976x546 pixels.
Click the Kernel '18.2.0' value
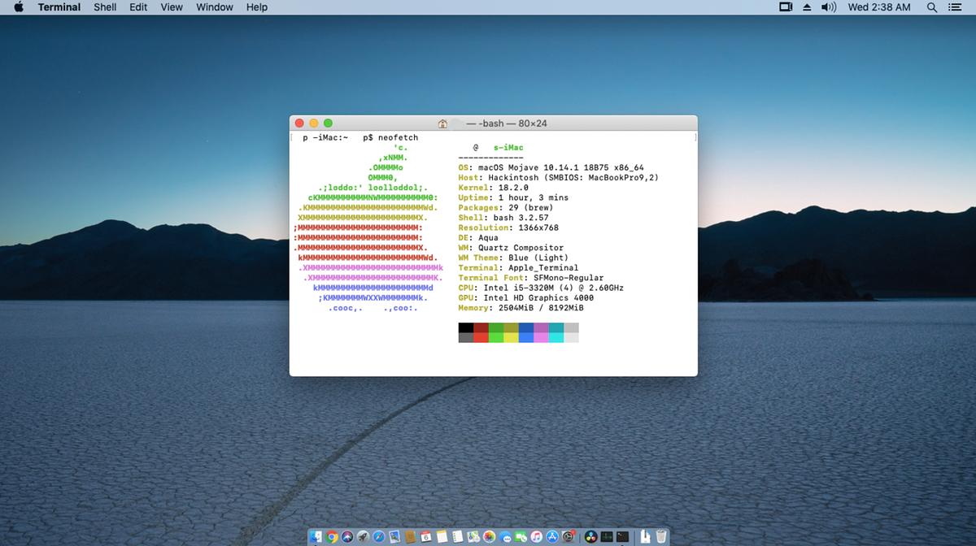click(513, 188)
